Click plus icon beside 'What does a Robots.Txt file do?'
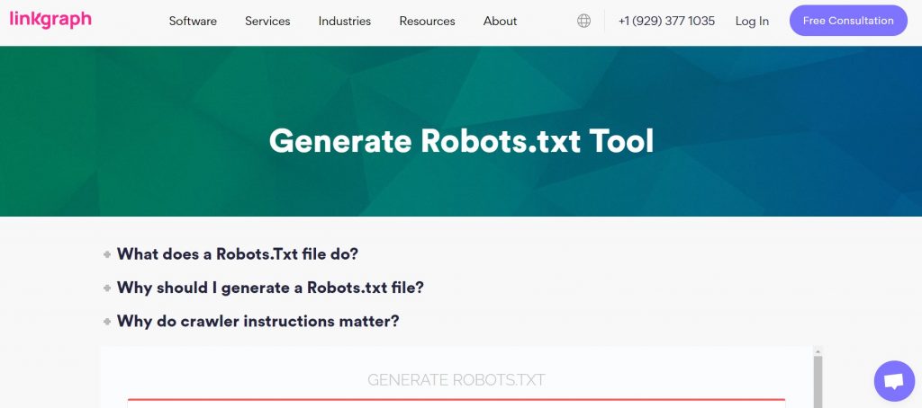The width and height of the screenshot is (922, 408). (x=107, y=254)
